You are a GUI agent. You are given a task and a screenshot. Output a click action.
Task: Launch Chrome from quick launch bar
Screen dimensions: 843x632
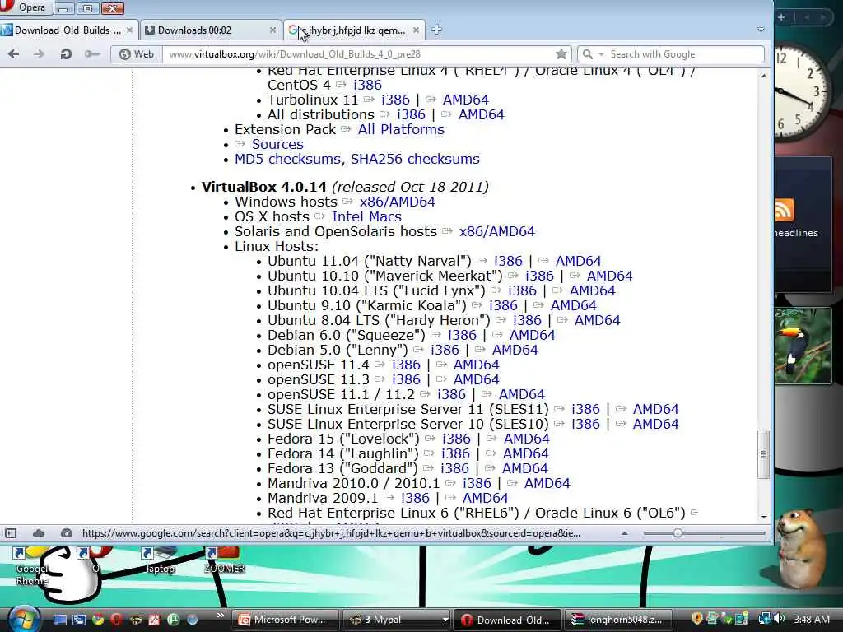98,620
